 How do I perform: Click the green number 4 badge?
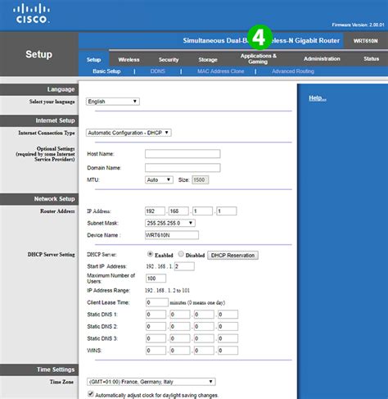[259, 38]
